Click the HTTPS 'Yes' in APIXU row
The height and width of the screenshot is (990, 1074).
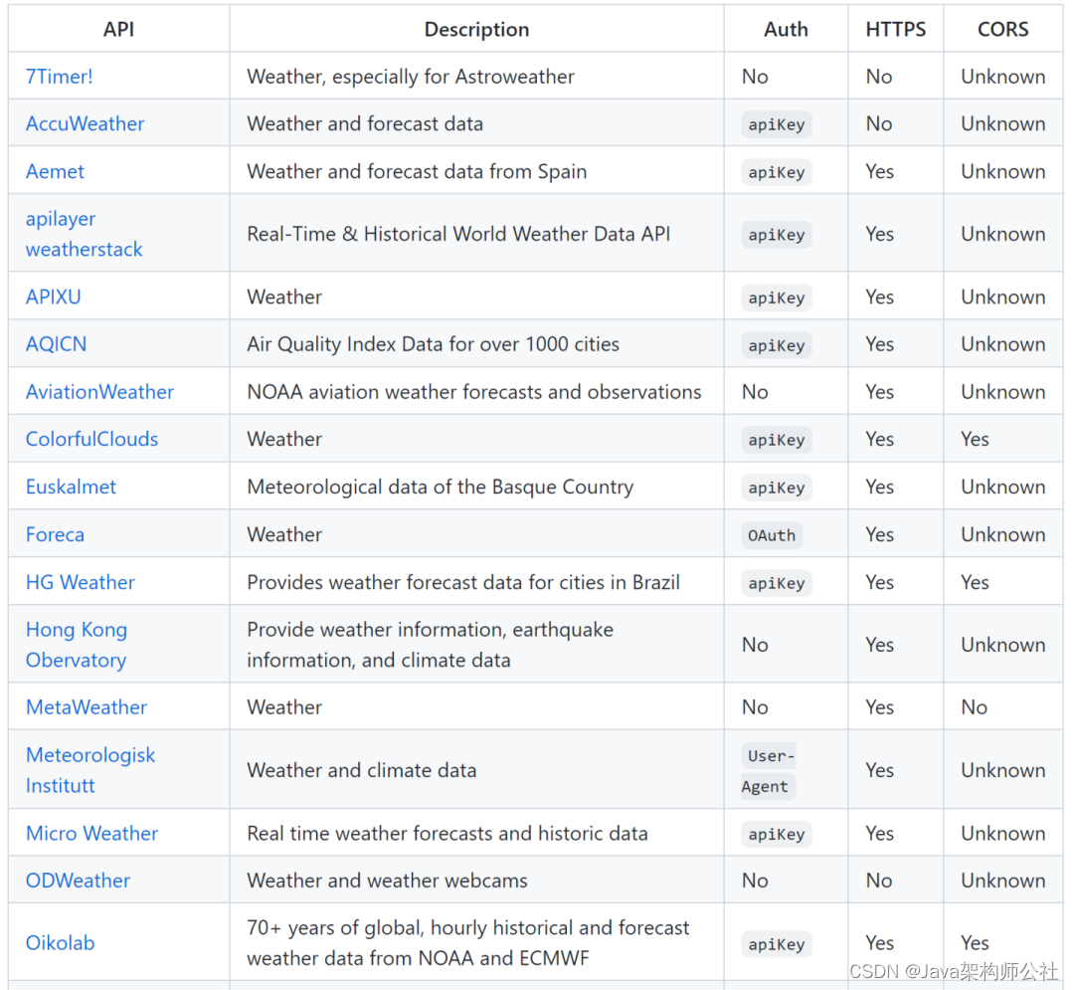[x=879, y=297]
